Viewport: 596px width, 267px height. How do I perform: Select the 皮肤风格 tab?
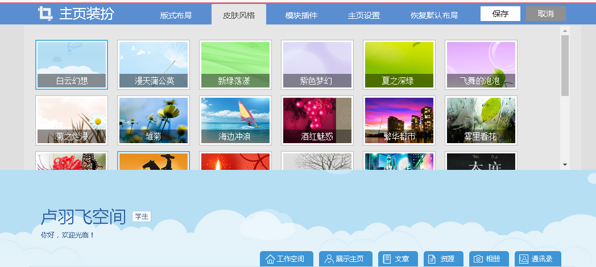coord(239,15)
